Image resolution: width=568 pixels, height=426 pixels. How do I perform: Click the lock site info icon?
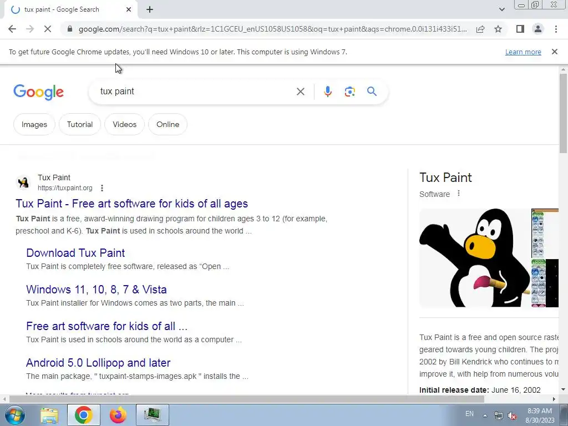point(70,29)
